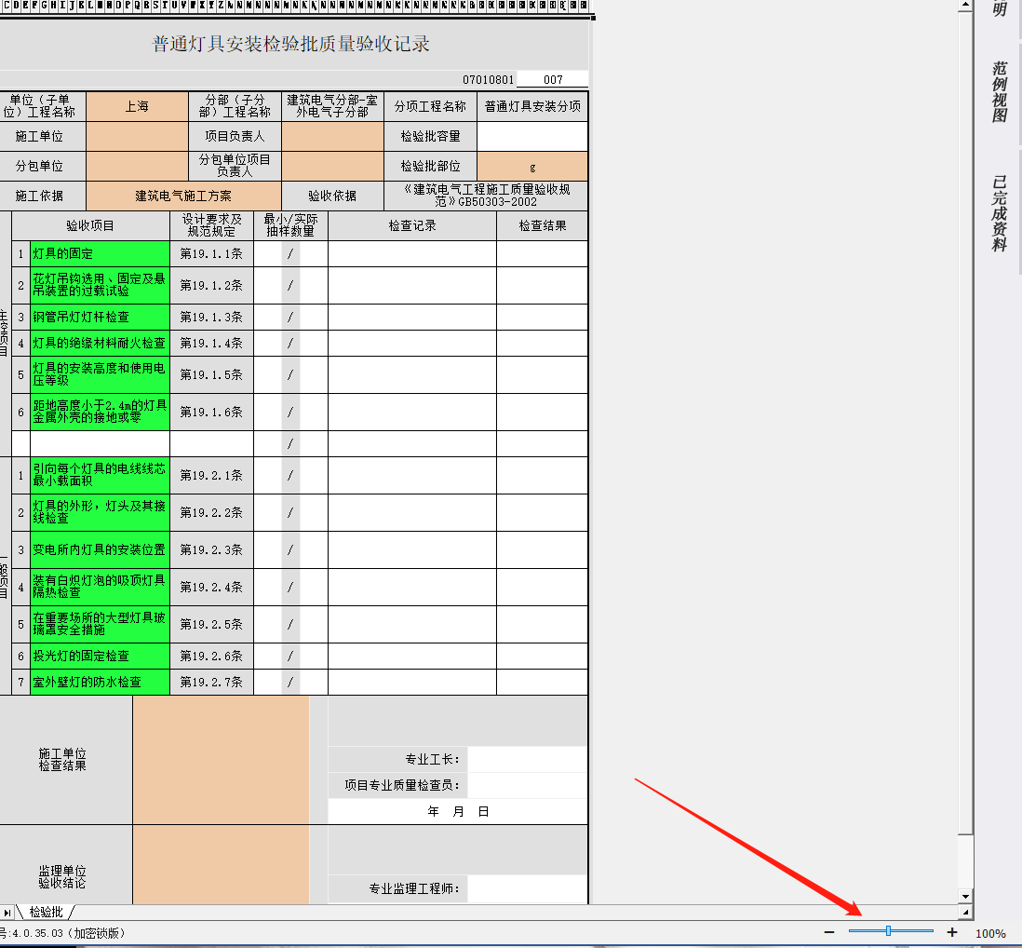Viewport: 1022px width, 948px height.
Task: Click the zoom in plus button
Action: click(x=951, y=932)
